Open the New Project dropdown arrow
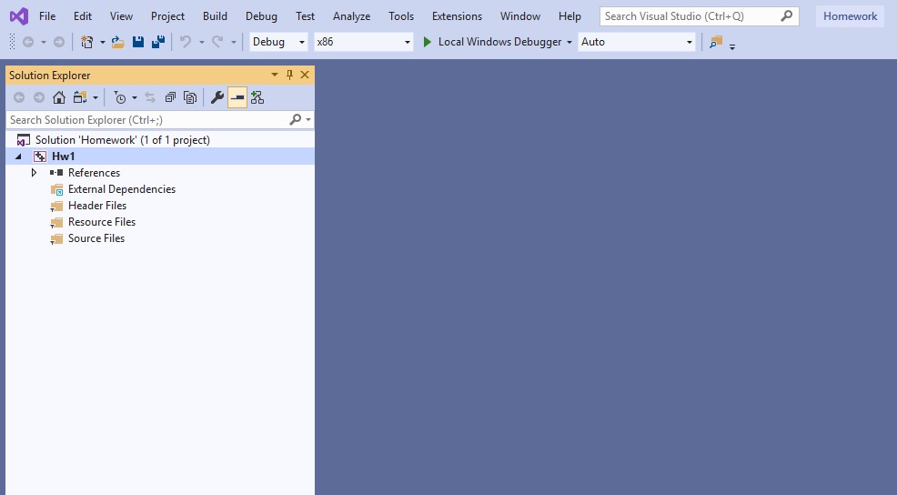Image resolution: width=897 pixels, height=495 pixels. pos(103,43)
